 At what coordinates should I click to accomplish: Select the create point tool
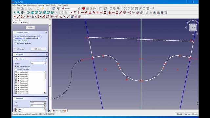pos(15,17)
